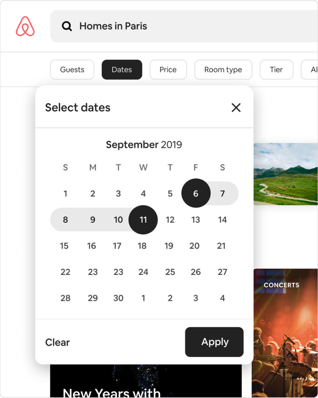This screenshot has height=398, width=318.
Task: Open the Price filter dropdown
Action: tap(168, 70)
